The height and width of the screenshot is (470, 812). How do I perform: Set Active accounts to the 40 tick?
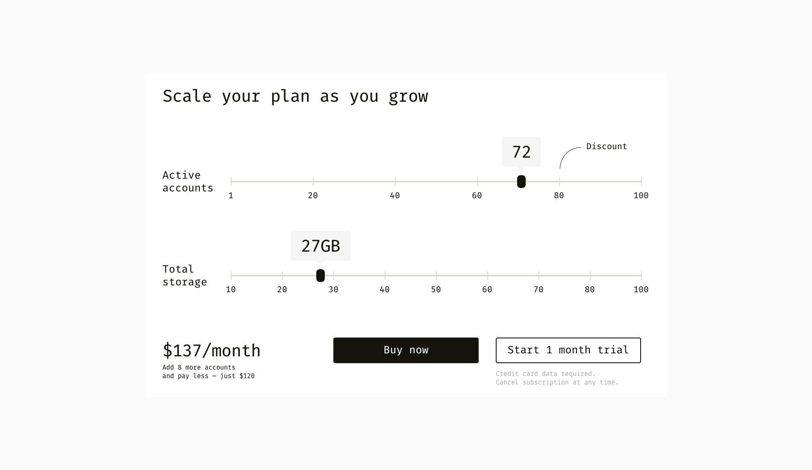395,182
